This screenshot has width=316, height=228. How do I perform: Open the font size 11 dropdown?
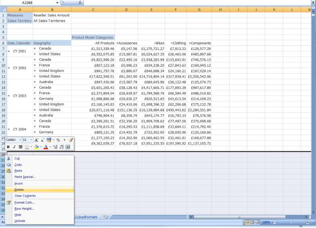31,140
